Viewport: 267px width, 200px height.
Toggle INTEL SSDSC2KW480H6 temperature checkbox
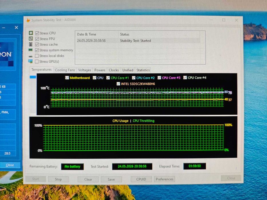[x=118, y=84]
